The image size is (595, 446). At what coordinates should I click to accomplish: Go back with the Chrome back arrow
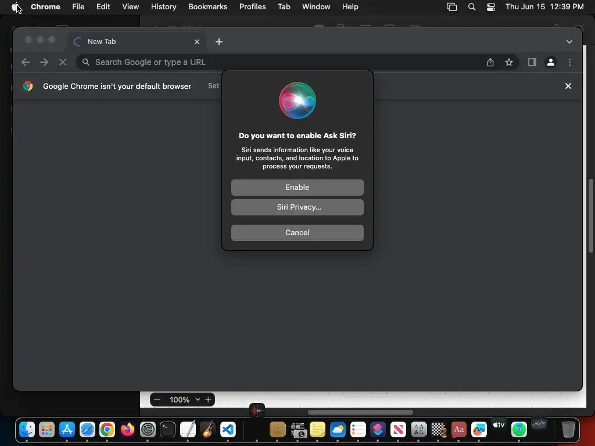(x=26, y=62)
